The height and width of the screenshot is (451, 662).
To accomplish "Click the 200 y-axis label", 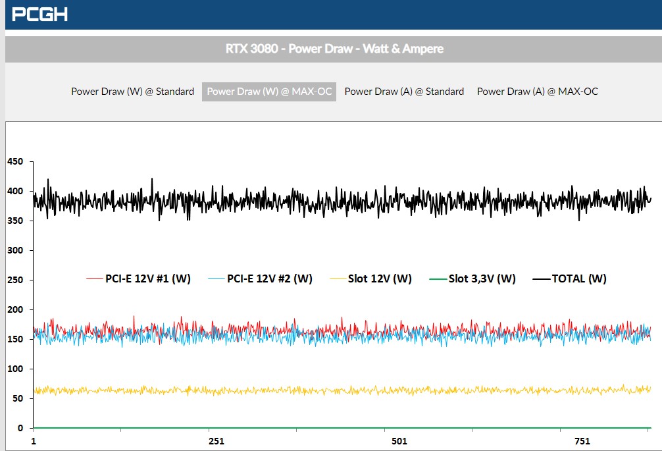I will coord(15,309).
